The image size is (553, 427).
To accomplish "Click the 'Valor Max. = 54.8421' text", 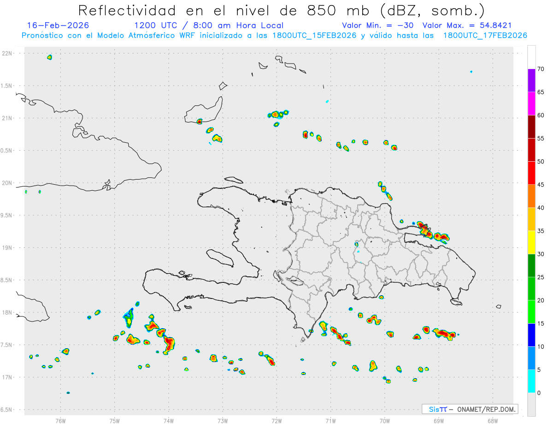I will (x=467, y=25).
